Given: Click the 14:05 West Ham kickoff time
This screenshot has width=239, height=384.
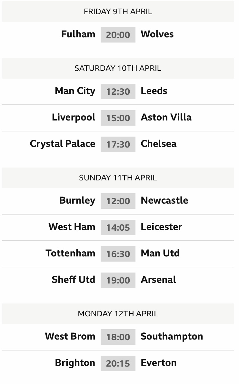Looking at the screenshot, I should [x=118, y=227].
